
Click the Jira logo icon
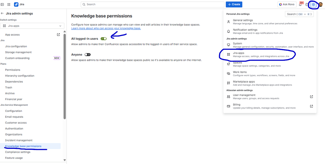pyautogui.click(x=16, y=4)
